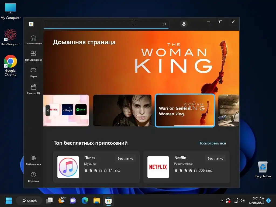
Task: Click iTunes app title text
Action: click(89, 158)
